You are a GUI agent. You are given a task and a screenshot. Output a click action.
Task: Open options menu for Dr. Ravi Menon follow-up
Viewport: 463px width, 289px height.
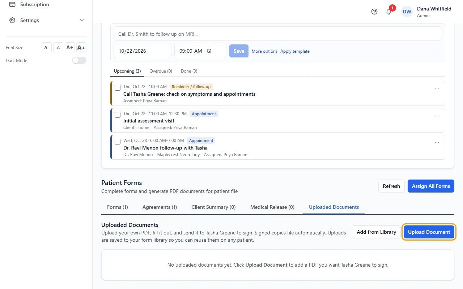click(x=437, y=143)
